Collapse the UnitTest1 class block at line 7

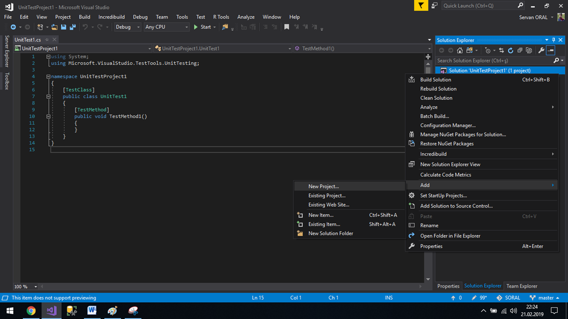click(x=48, y=96)
